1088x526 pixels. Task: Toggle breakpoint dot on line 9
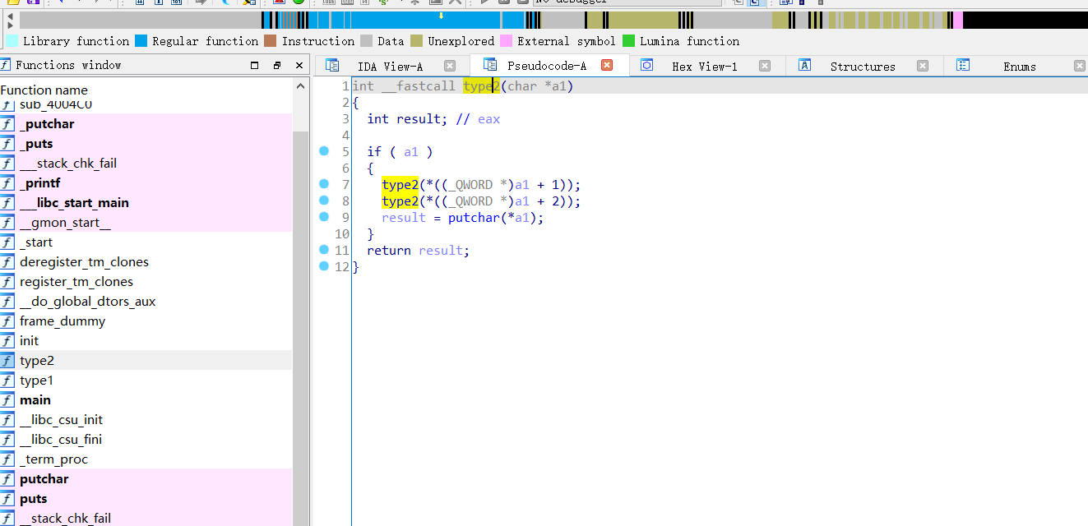(x=324, y=217)
